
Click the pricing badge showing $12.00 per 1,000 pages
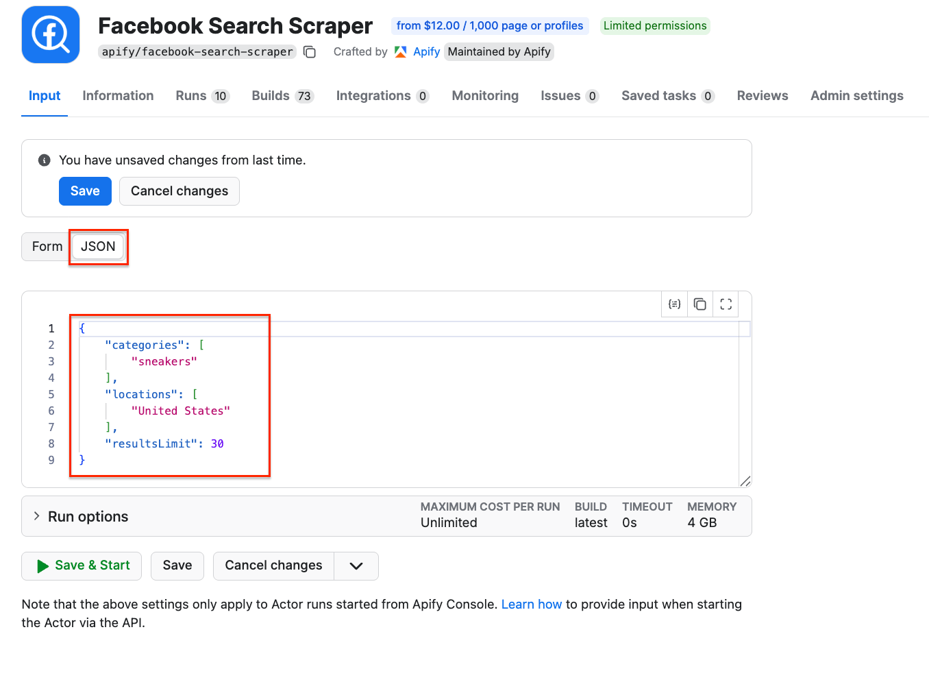[489, 25]
